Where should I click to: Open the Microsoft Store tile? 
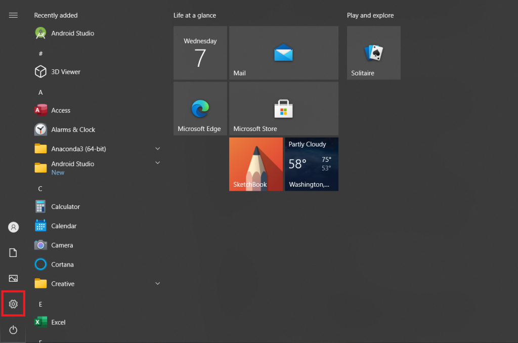[283, 109]
